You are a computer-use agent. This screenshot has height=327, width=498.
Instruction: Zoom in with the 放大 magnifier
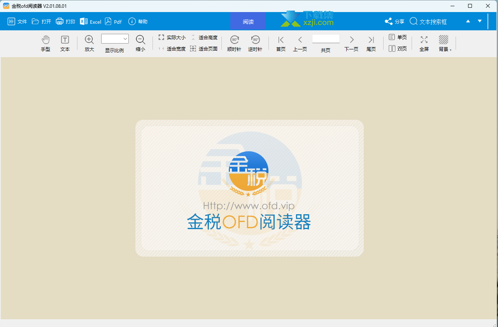(89, 44)
